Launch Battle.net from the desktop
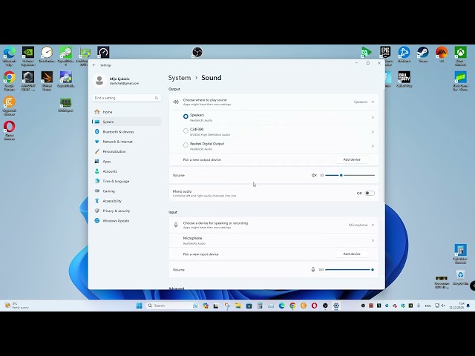475x356 pixels. [404, 55]
